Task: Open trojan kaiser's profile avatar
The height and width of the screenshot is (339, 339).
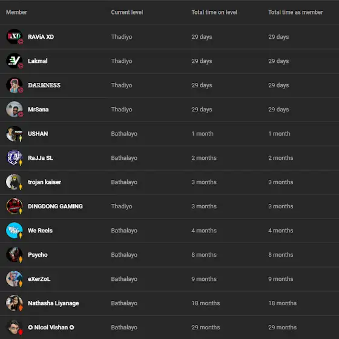Action: click(x=15, y=182)
